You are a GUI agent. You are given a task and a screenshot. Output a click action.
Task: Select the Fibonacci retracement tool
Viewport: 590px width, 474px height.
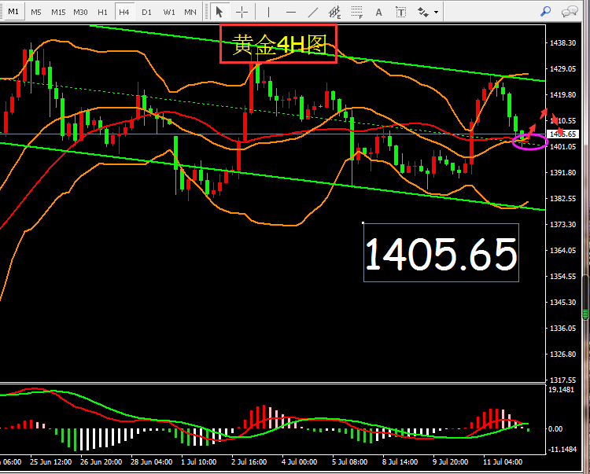[356, 12]
